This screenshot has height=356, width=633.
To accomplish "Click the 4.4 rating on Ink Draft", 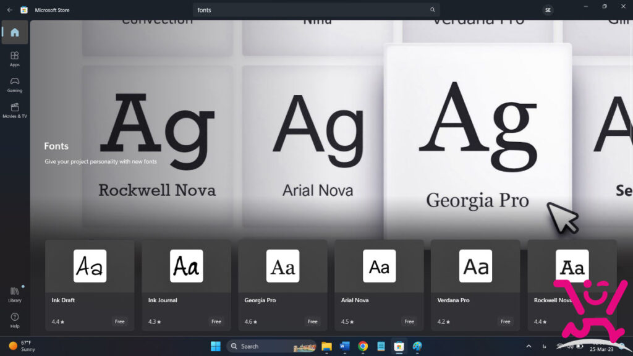I will (x=57, y=321).
